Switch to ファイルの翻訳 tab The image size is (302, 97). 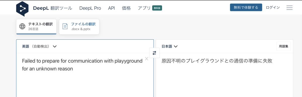tap(79, 26)
